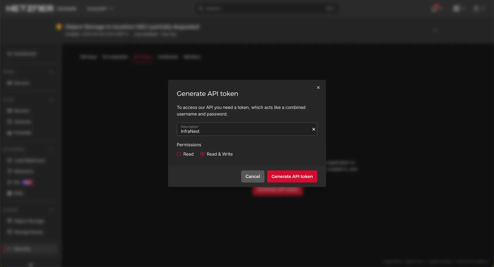Click the Permissions label
Image resolution: width=494 pixels, height=267 pixels.
189,145
